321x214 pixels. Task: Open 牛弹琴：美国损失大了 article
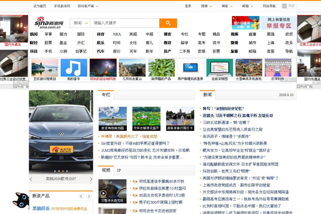[x=129, y=136]
